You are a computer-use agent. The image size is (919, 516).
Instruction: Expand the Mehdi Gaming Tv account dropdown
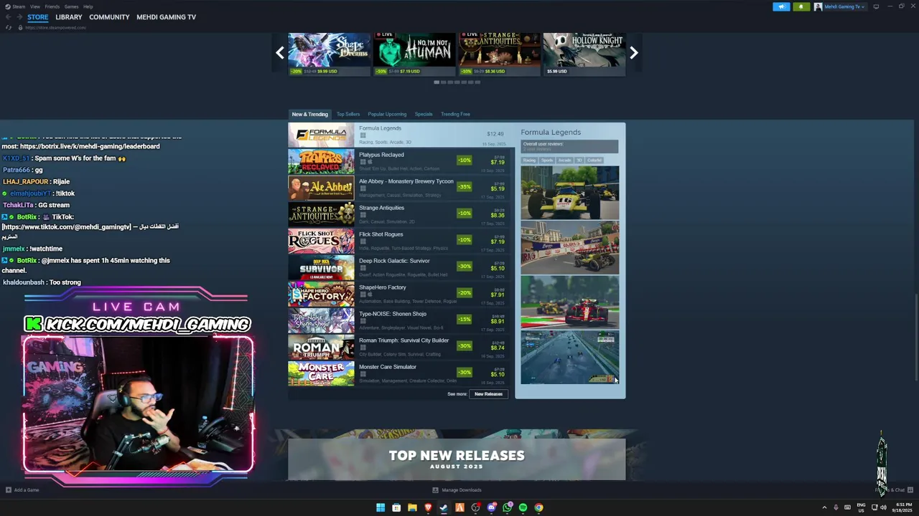pyautogui.click(x=844, y=6)
